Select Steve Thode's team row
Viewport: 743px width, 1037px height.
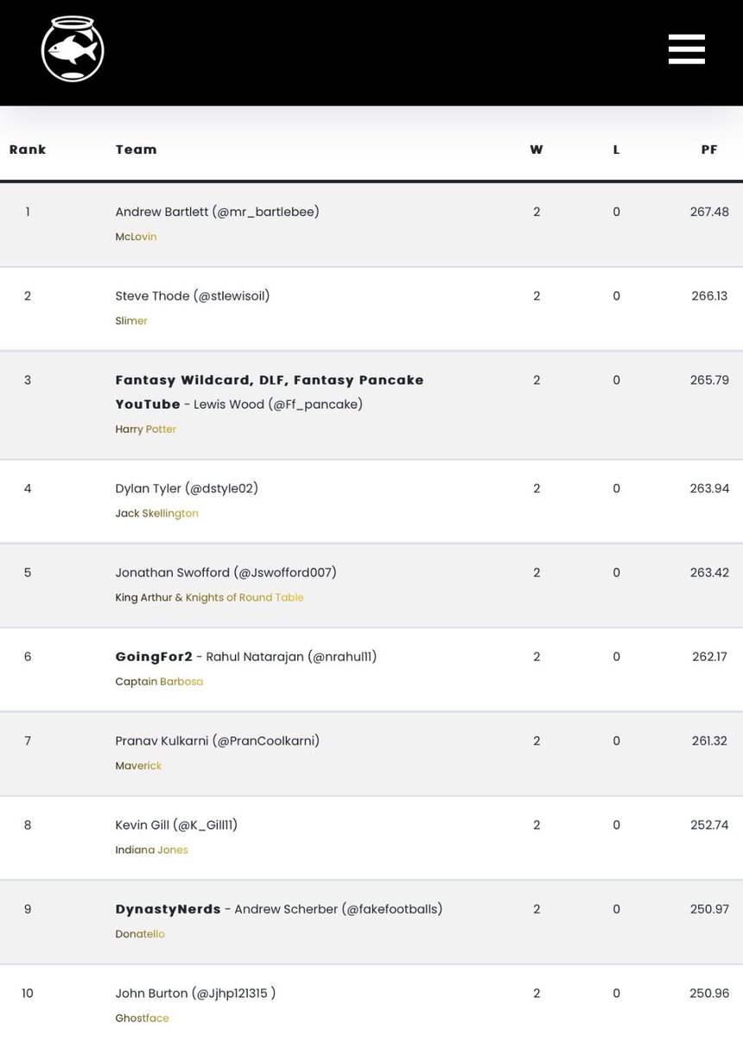coord(193,296)
